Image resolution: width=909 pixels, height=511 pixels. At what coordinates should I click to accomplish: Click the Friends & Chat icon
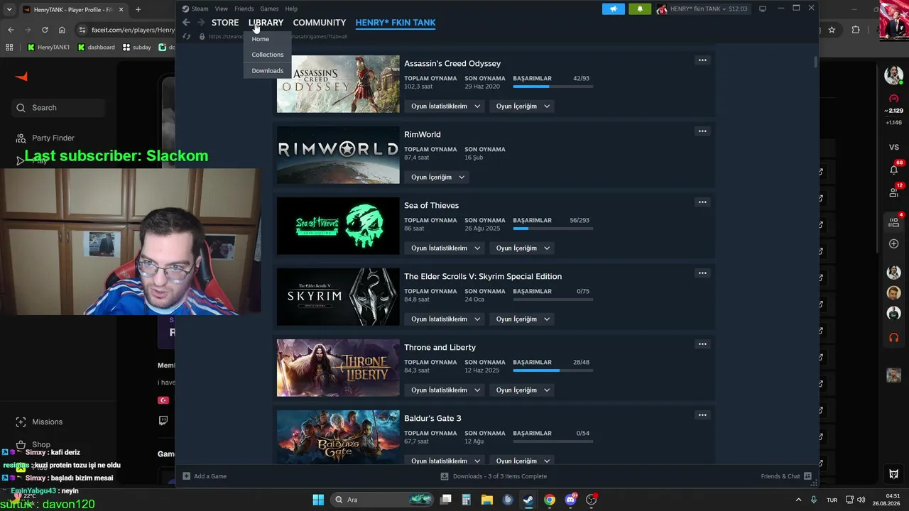pos(807,476)
